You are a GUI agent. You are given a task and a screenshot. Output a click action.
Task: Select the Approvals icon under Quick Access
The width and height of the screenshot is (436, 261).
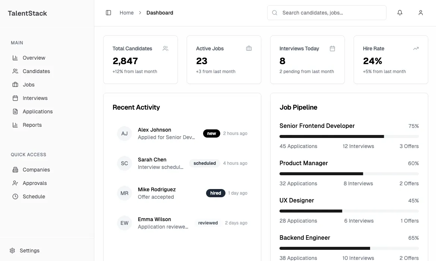[x=15, y=183]
